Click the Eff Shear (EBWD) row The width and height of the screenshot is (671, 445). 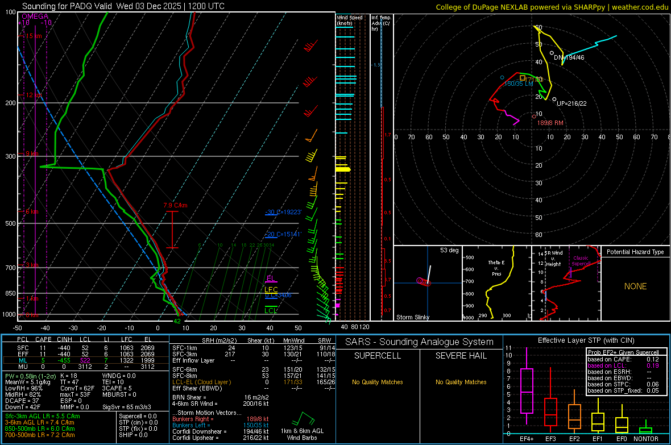tap(254, 389)
